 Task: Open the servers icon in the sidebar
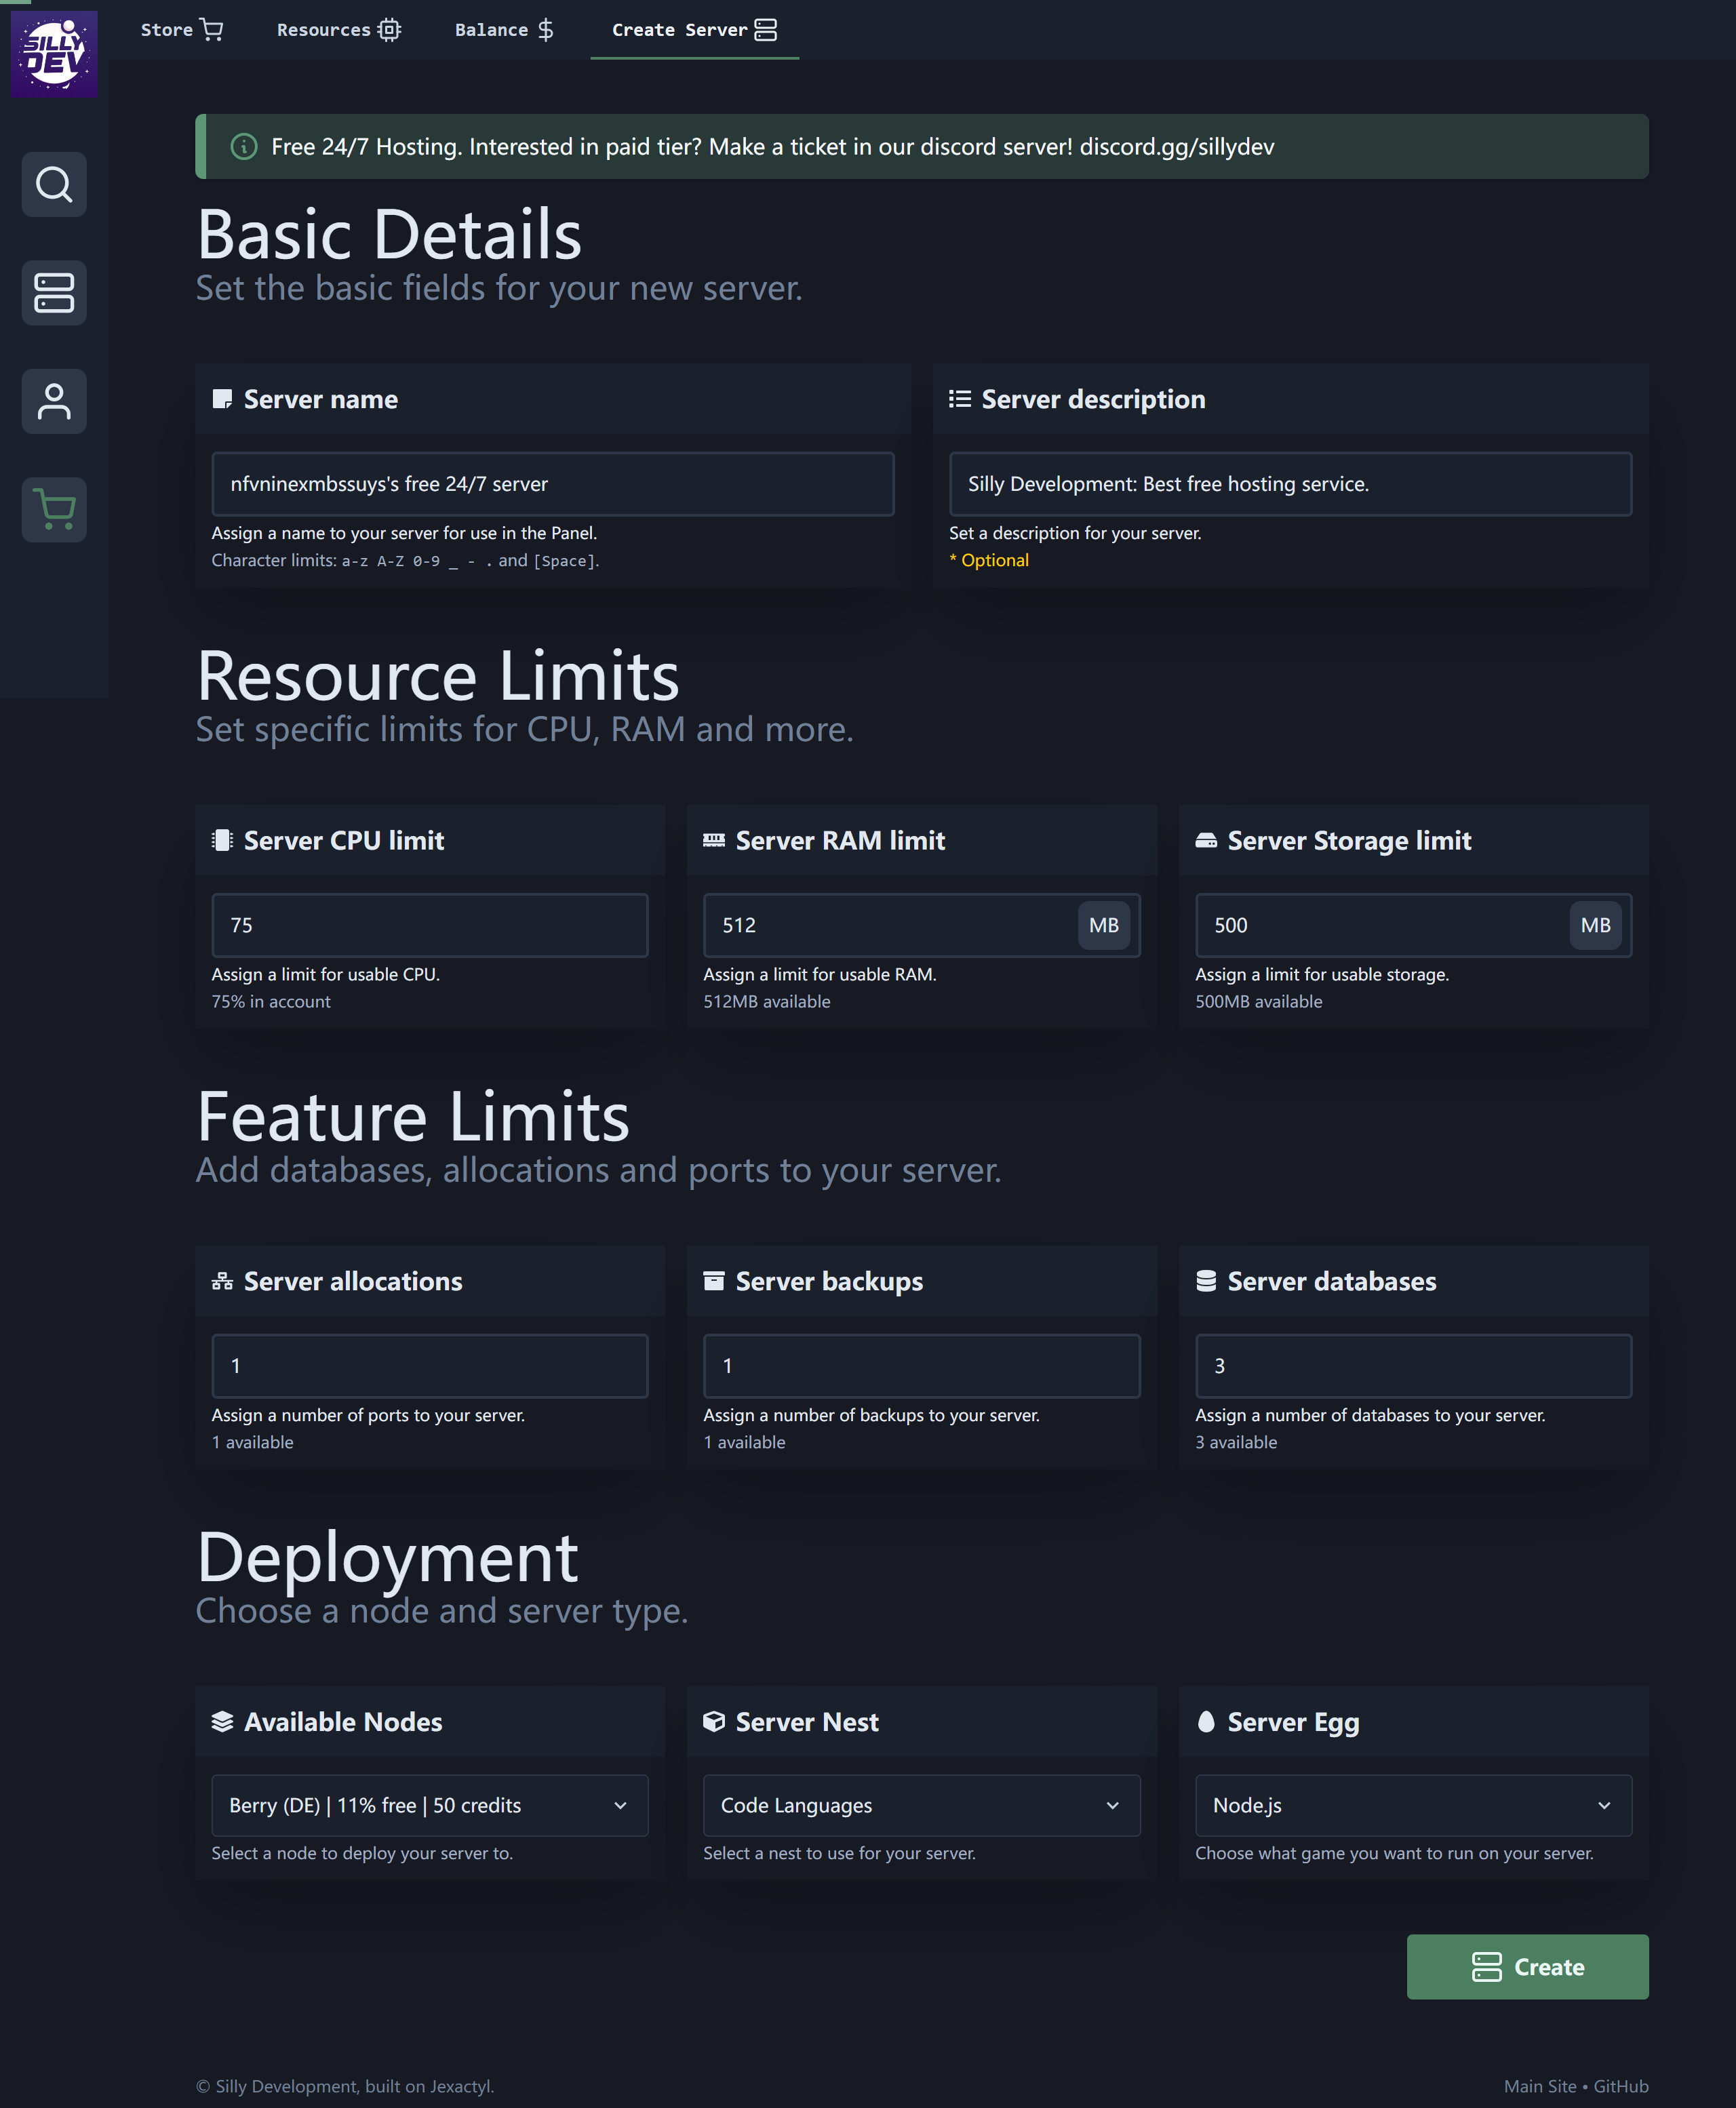(54, 293)
